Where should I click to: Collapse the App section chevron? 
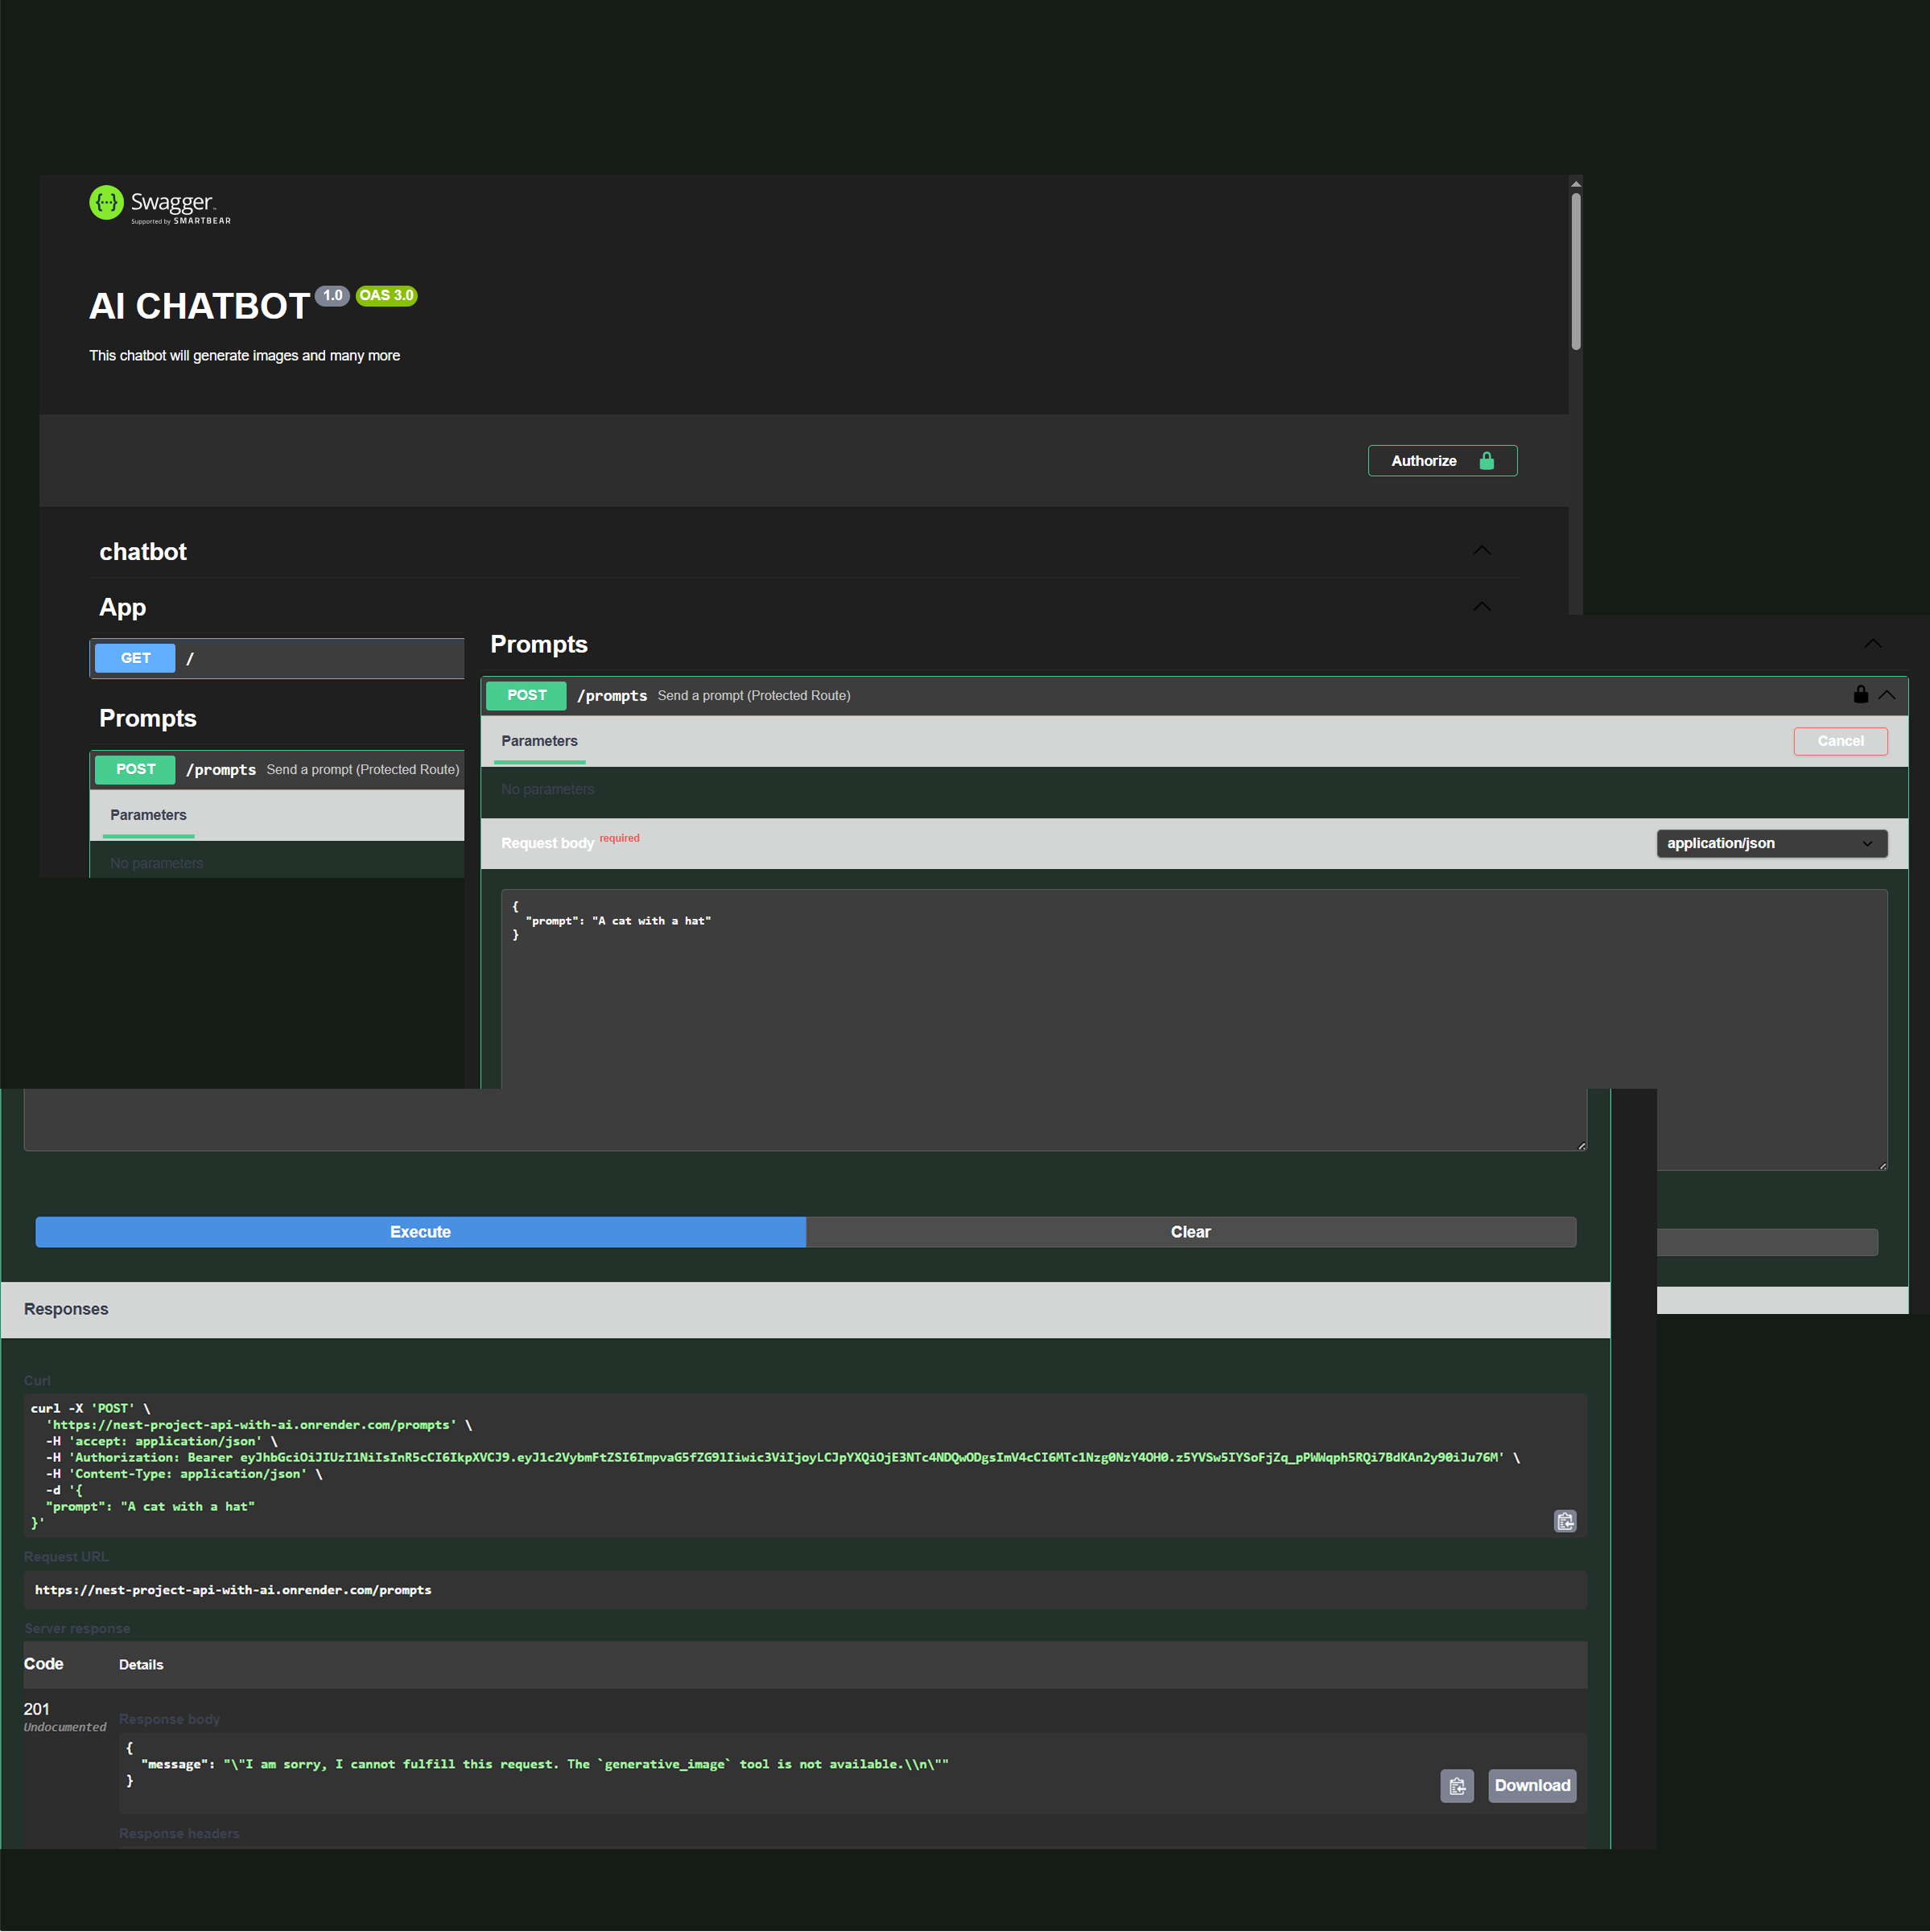click(x=1481, y=607)
